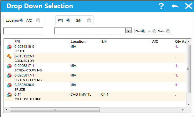Click the vertical scrollbar up arrow
This screenshot has width=194, height=117.
tap(189, 42)
